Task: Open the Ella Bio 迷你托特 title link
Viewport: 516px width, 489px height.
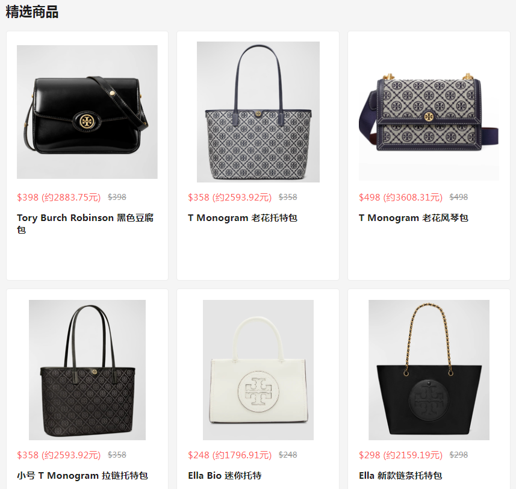Action: [225, 476]
